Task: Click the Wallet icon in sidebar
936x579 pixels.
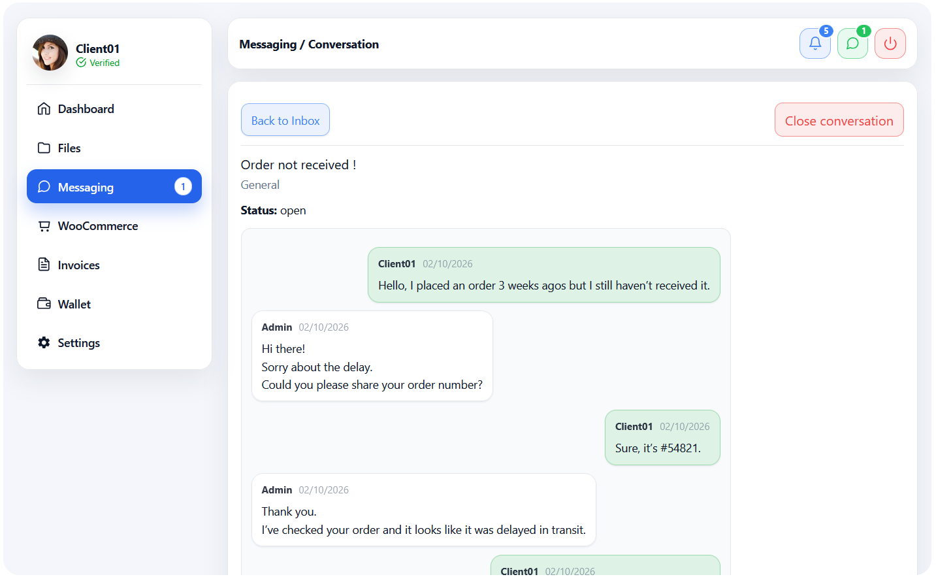Action: click(44, 304)
